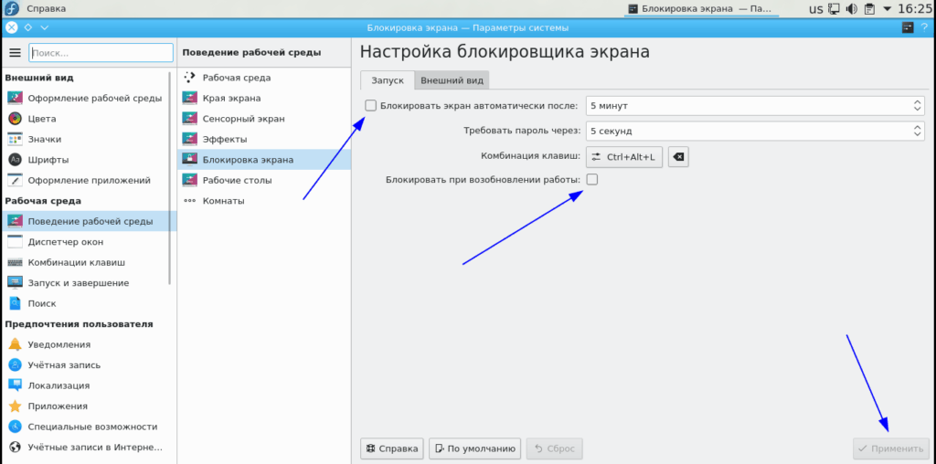
Task: Click the 'По умолчанию' defaults button
Action: (476, 448)
